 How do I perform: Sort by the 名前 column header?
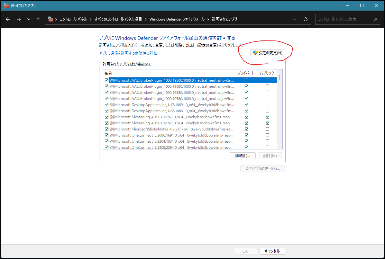click(169, 73)
